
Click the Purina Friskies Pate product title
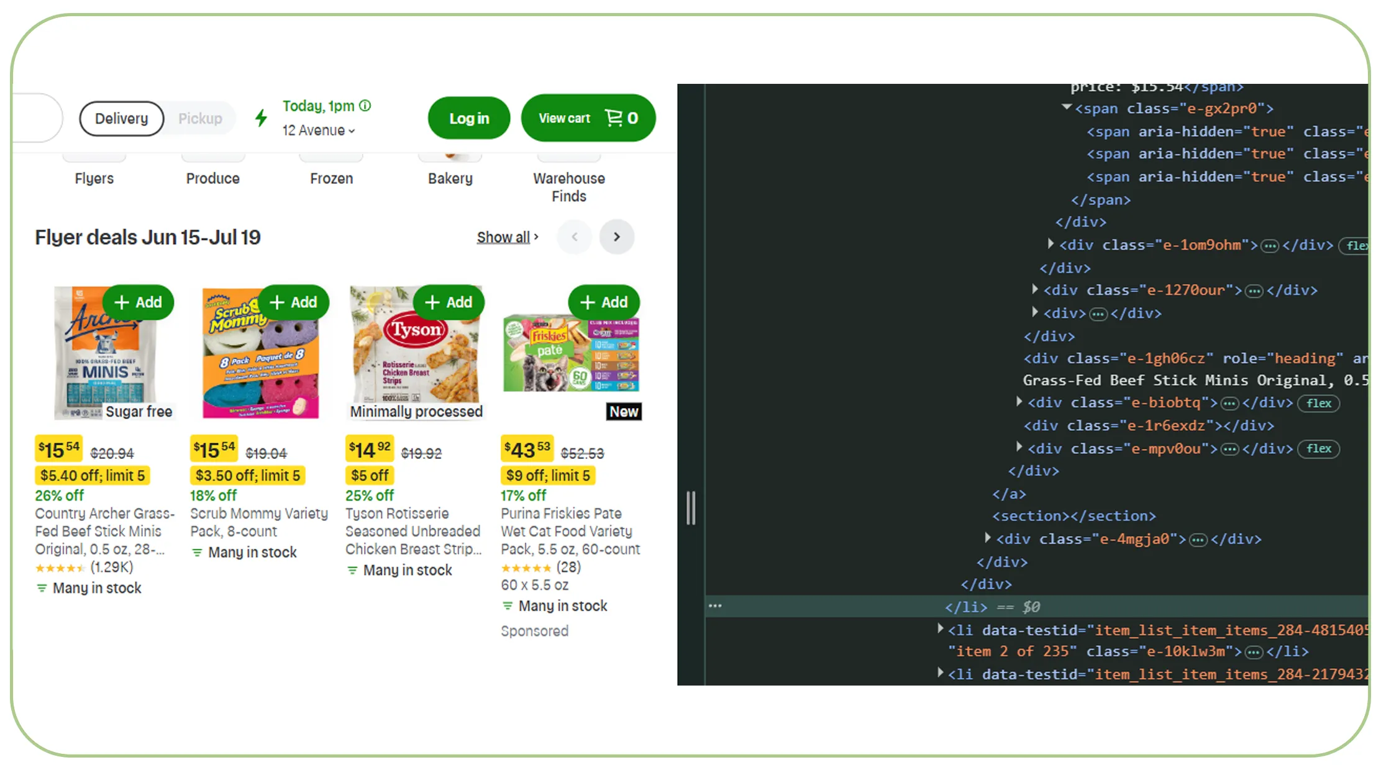pos(570,532)
